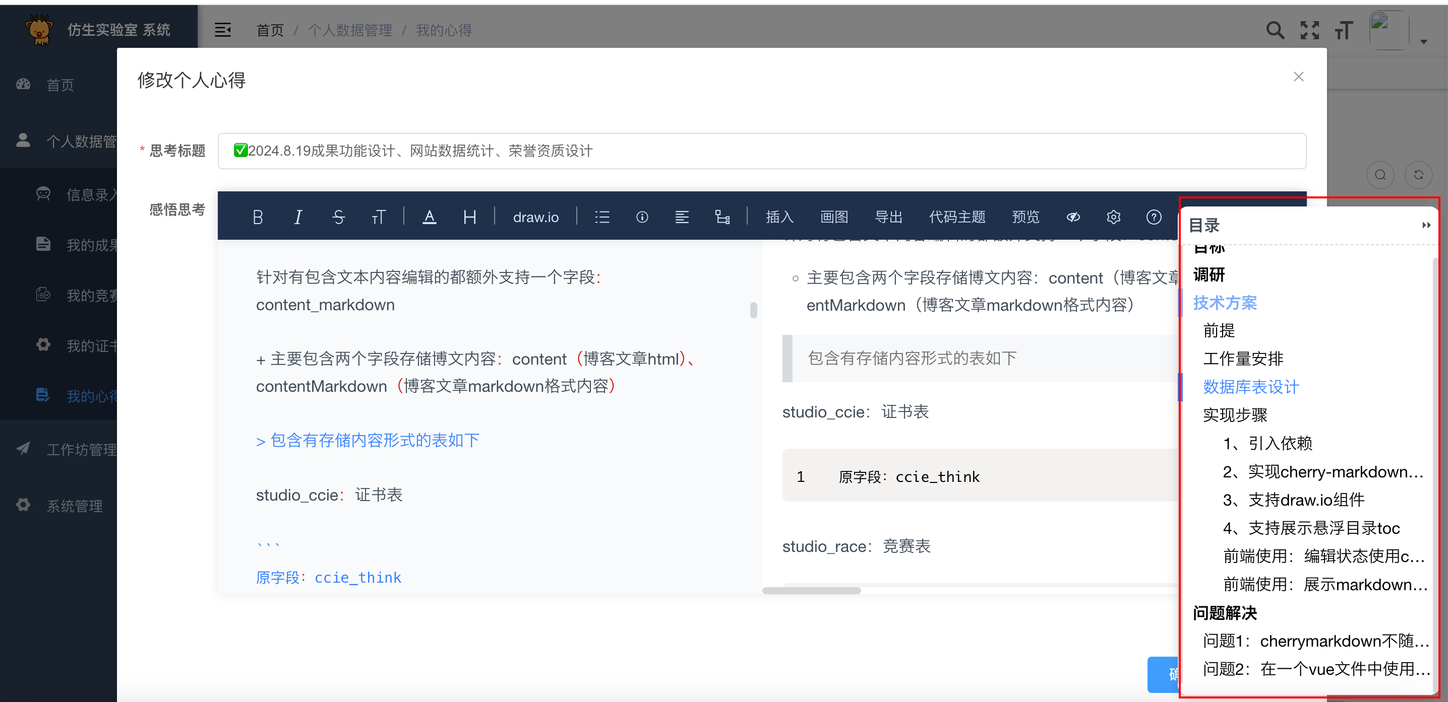The image size is (1448, 702).
Task: Jump to 数据库表设计 in table of contents
Action: point(1251,387)
